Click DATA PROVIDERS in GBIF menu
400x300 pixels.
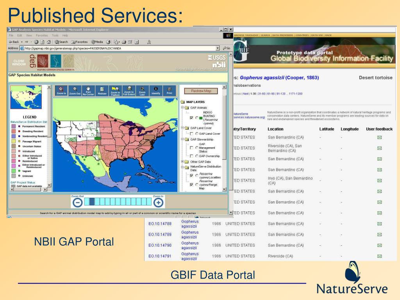[283, 35]
